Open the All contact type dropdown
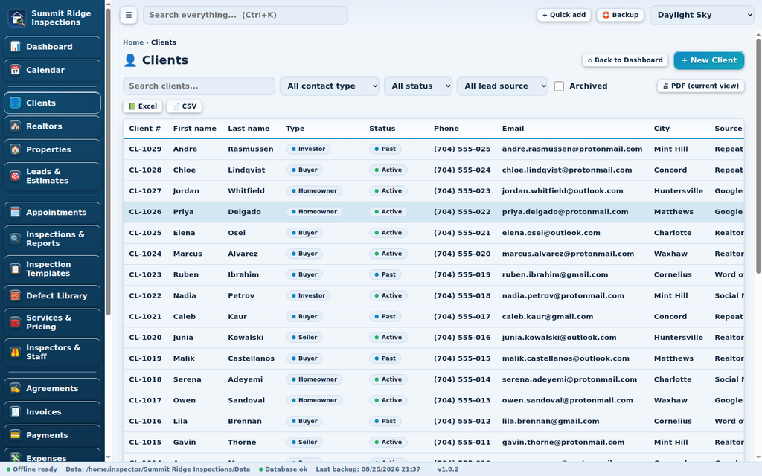Viewport: 762px width, 476px height. pyautogui.click(x=330, y=86)
